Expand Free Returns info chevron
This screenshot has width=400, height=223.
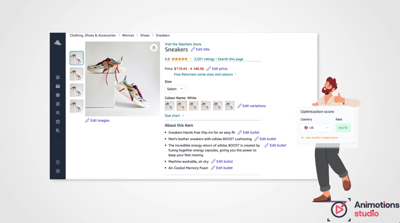point(235,74)
